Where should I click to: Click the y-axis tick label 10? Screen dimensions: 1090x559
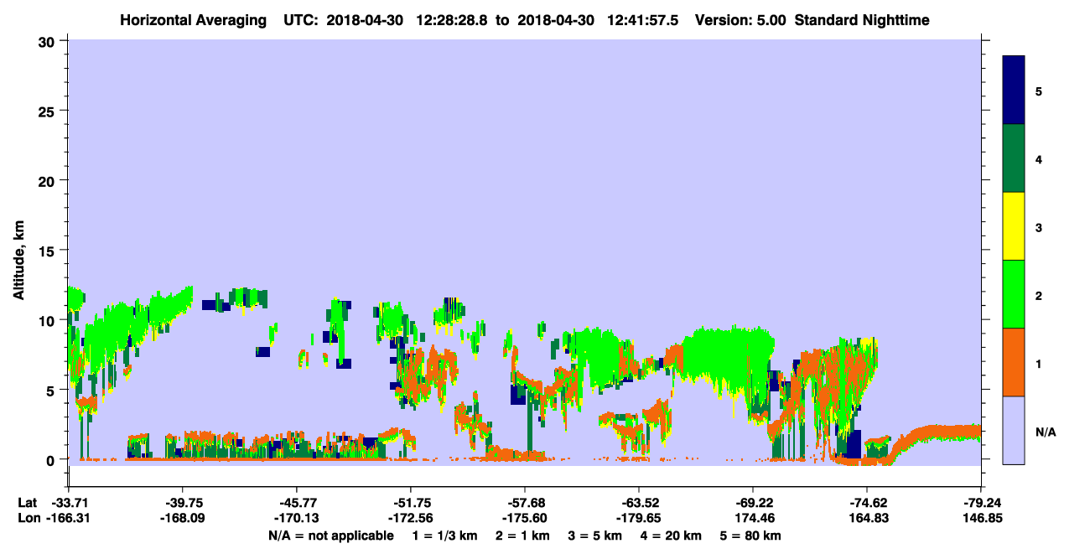[49, 320]
